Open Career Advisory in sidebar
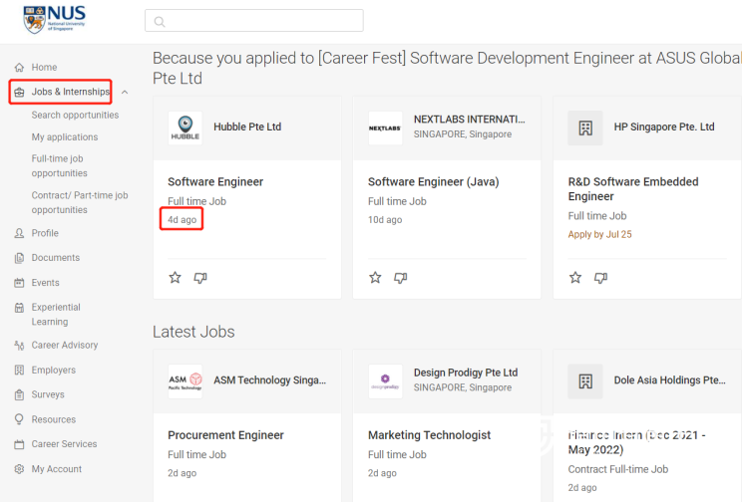Screen dimensions: 743x502 [65, 346]
